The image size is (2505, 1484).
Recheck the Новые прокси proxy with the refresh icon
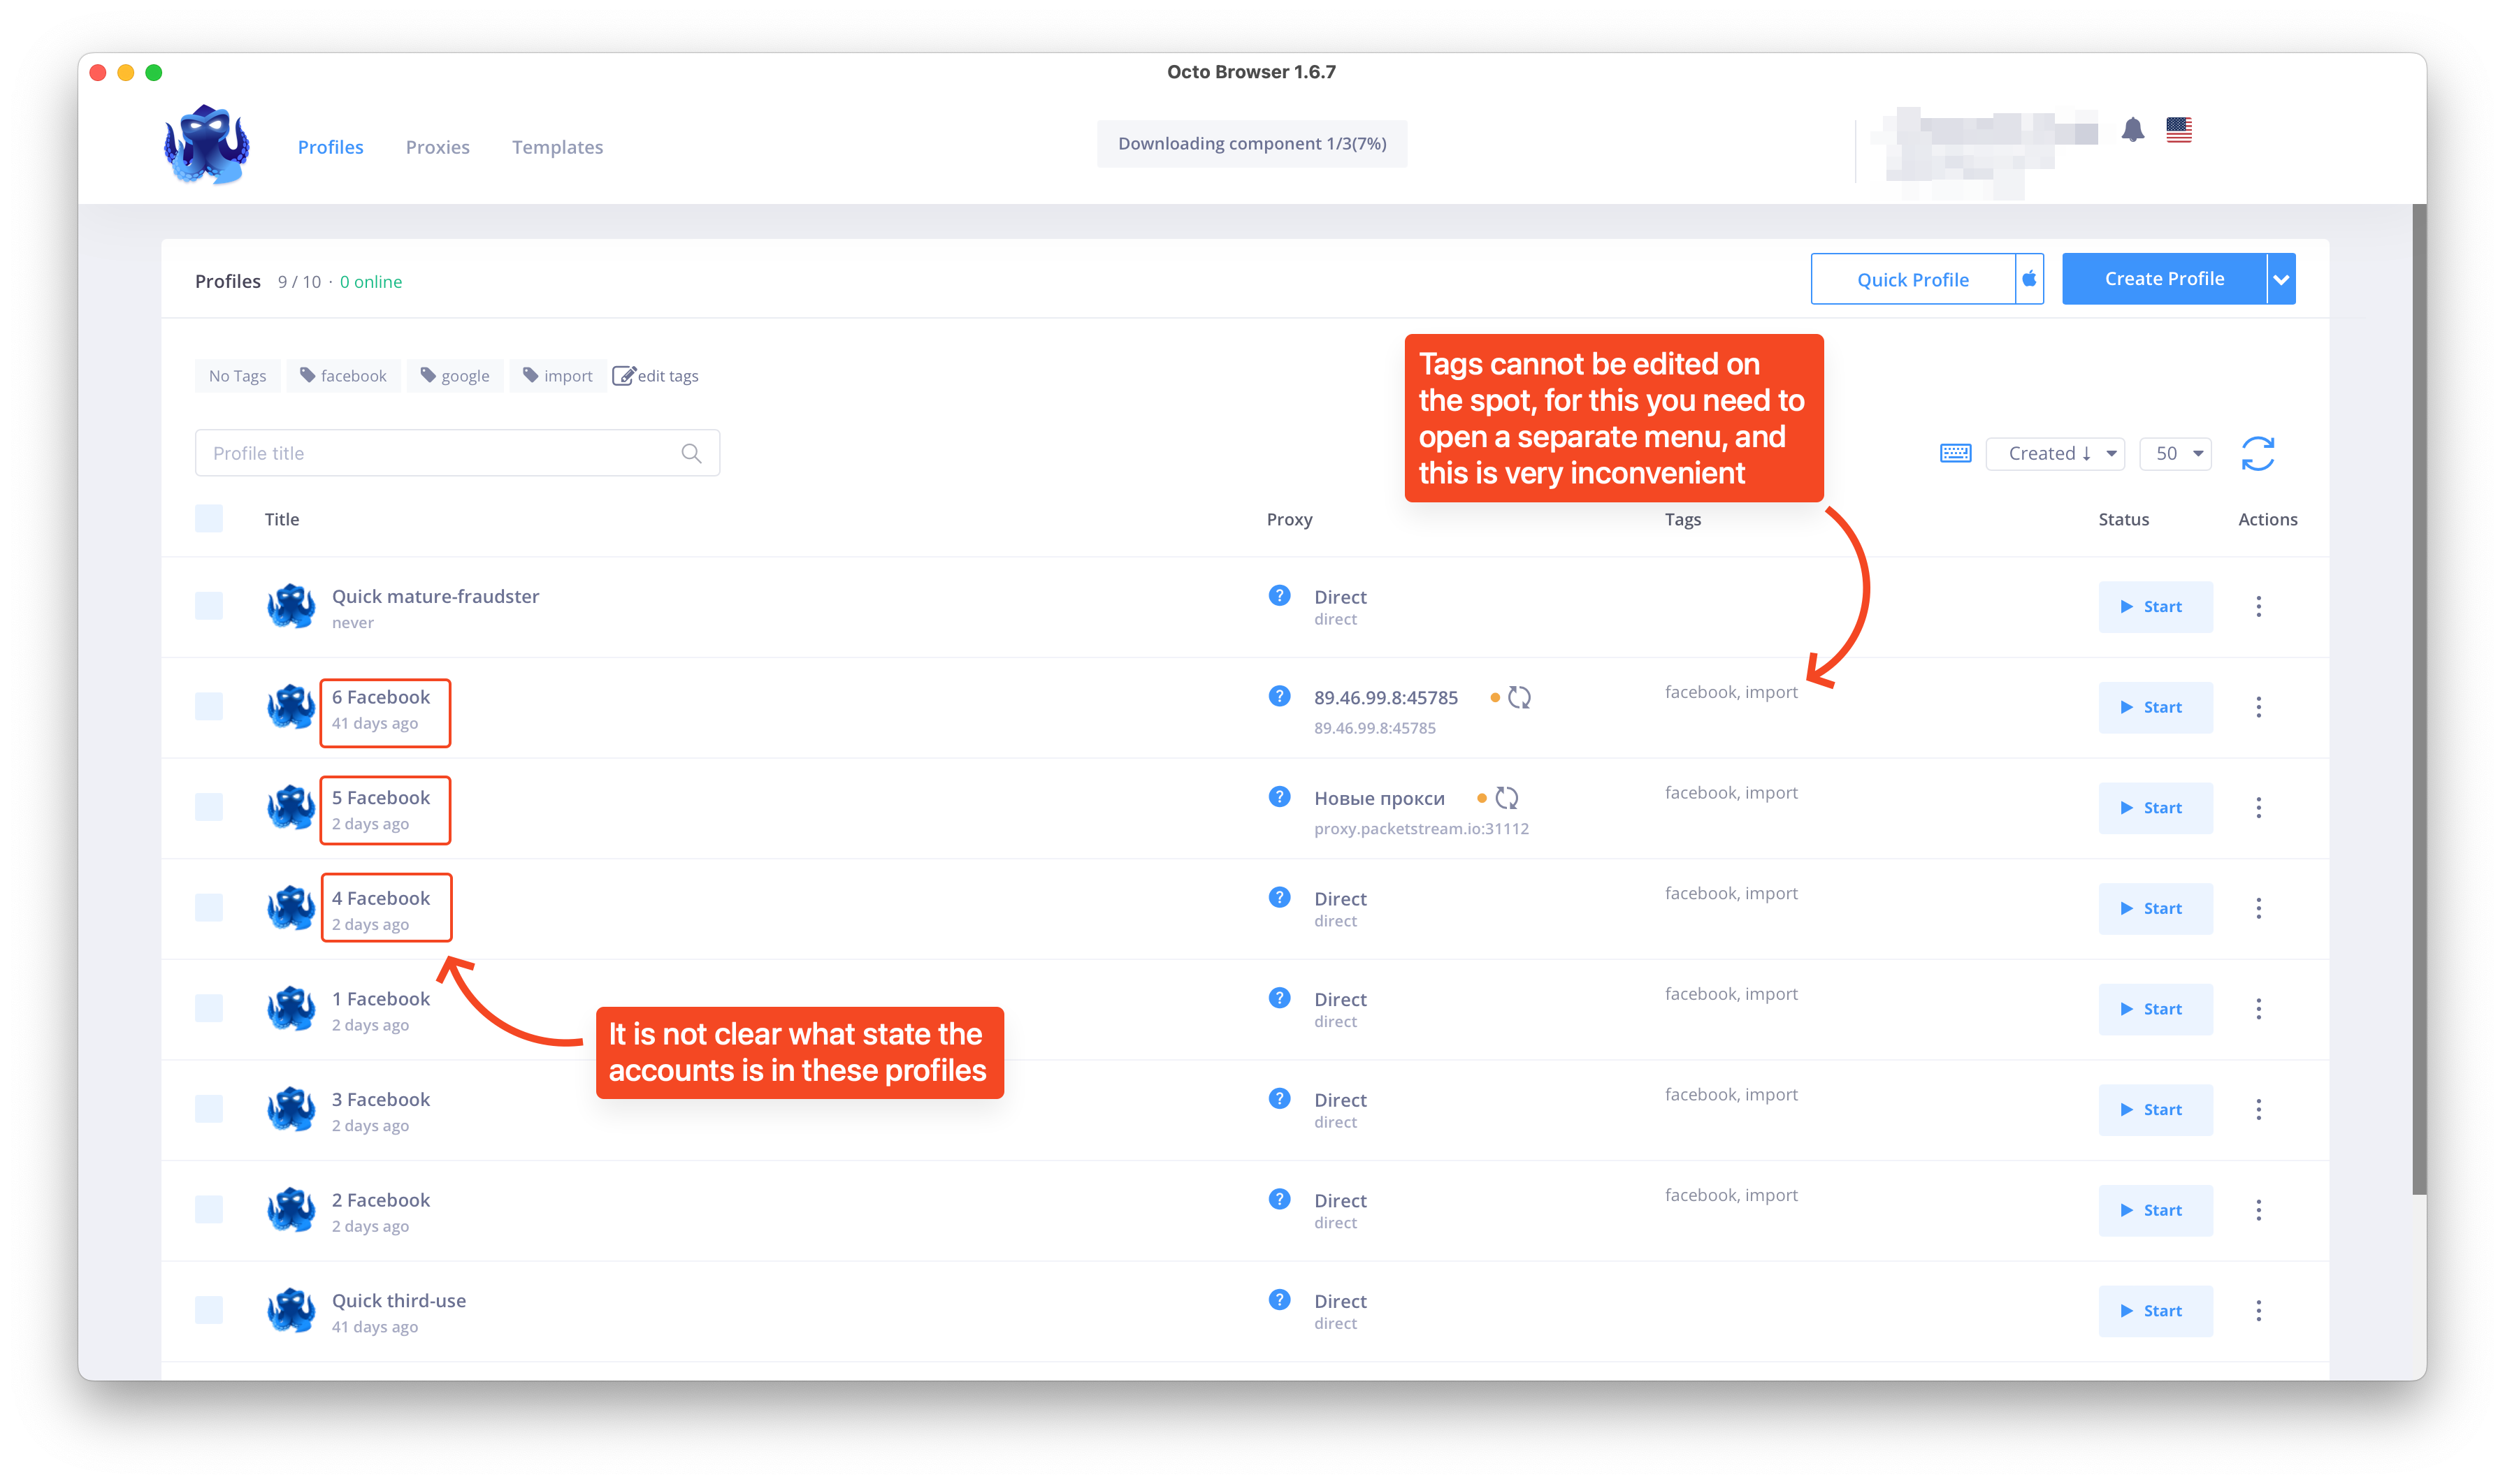1507,798
